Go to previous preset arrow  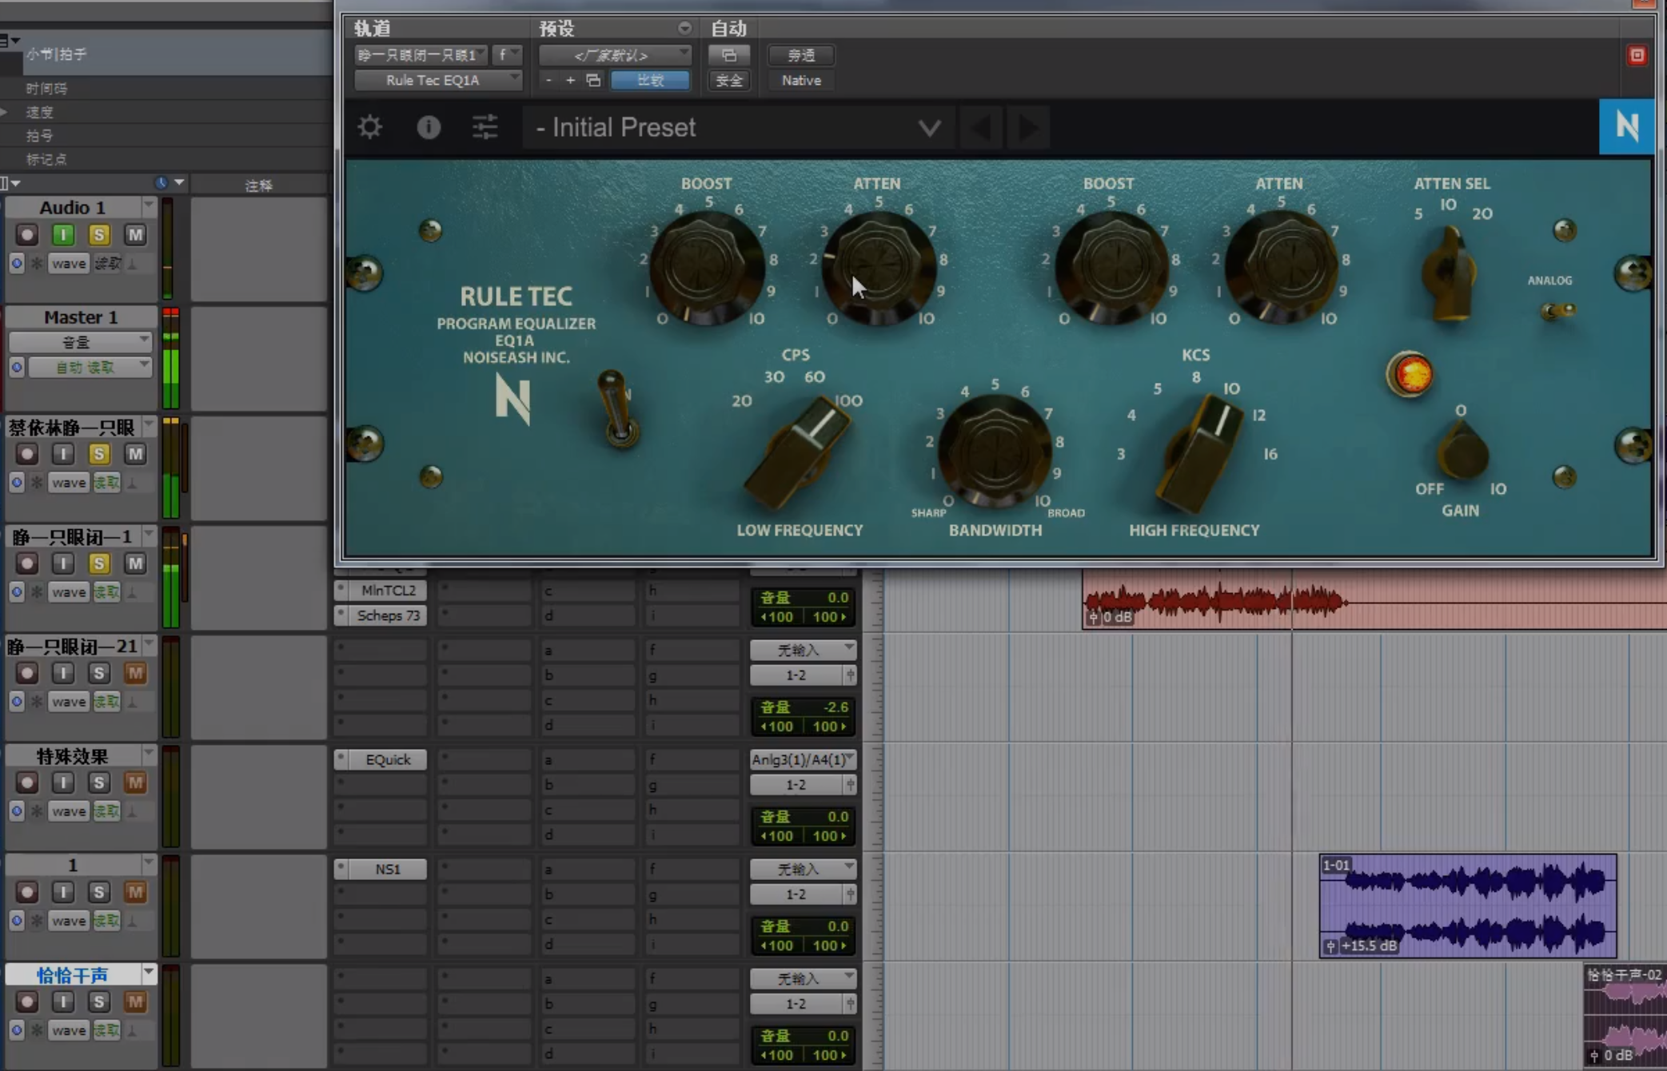pyautogui.click(x=982, y=128)
